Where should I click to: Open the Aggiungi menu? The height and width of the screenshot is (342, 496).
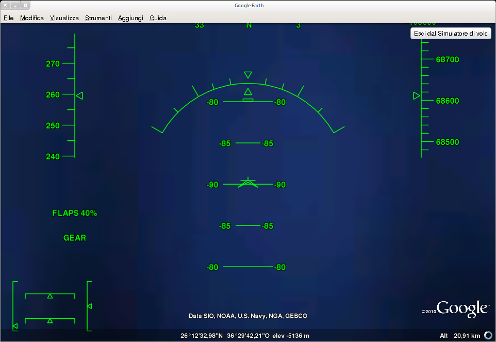(x=130, y=18)
